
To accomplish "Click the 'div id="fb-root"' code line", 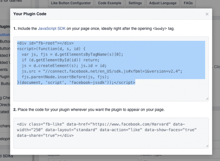I will click(45, 43).
